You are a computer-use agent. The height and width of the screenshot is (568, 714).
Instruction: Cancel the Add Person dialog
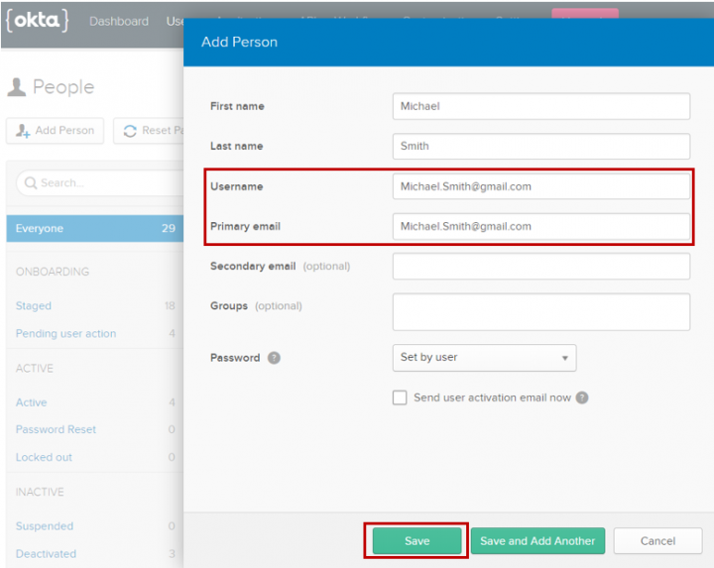pos(657,541)
